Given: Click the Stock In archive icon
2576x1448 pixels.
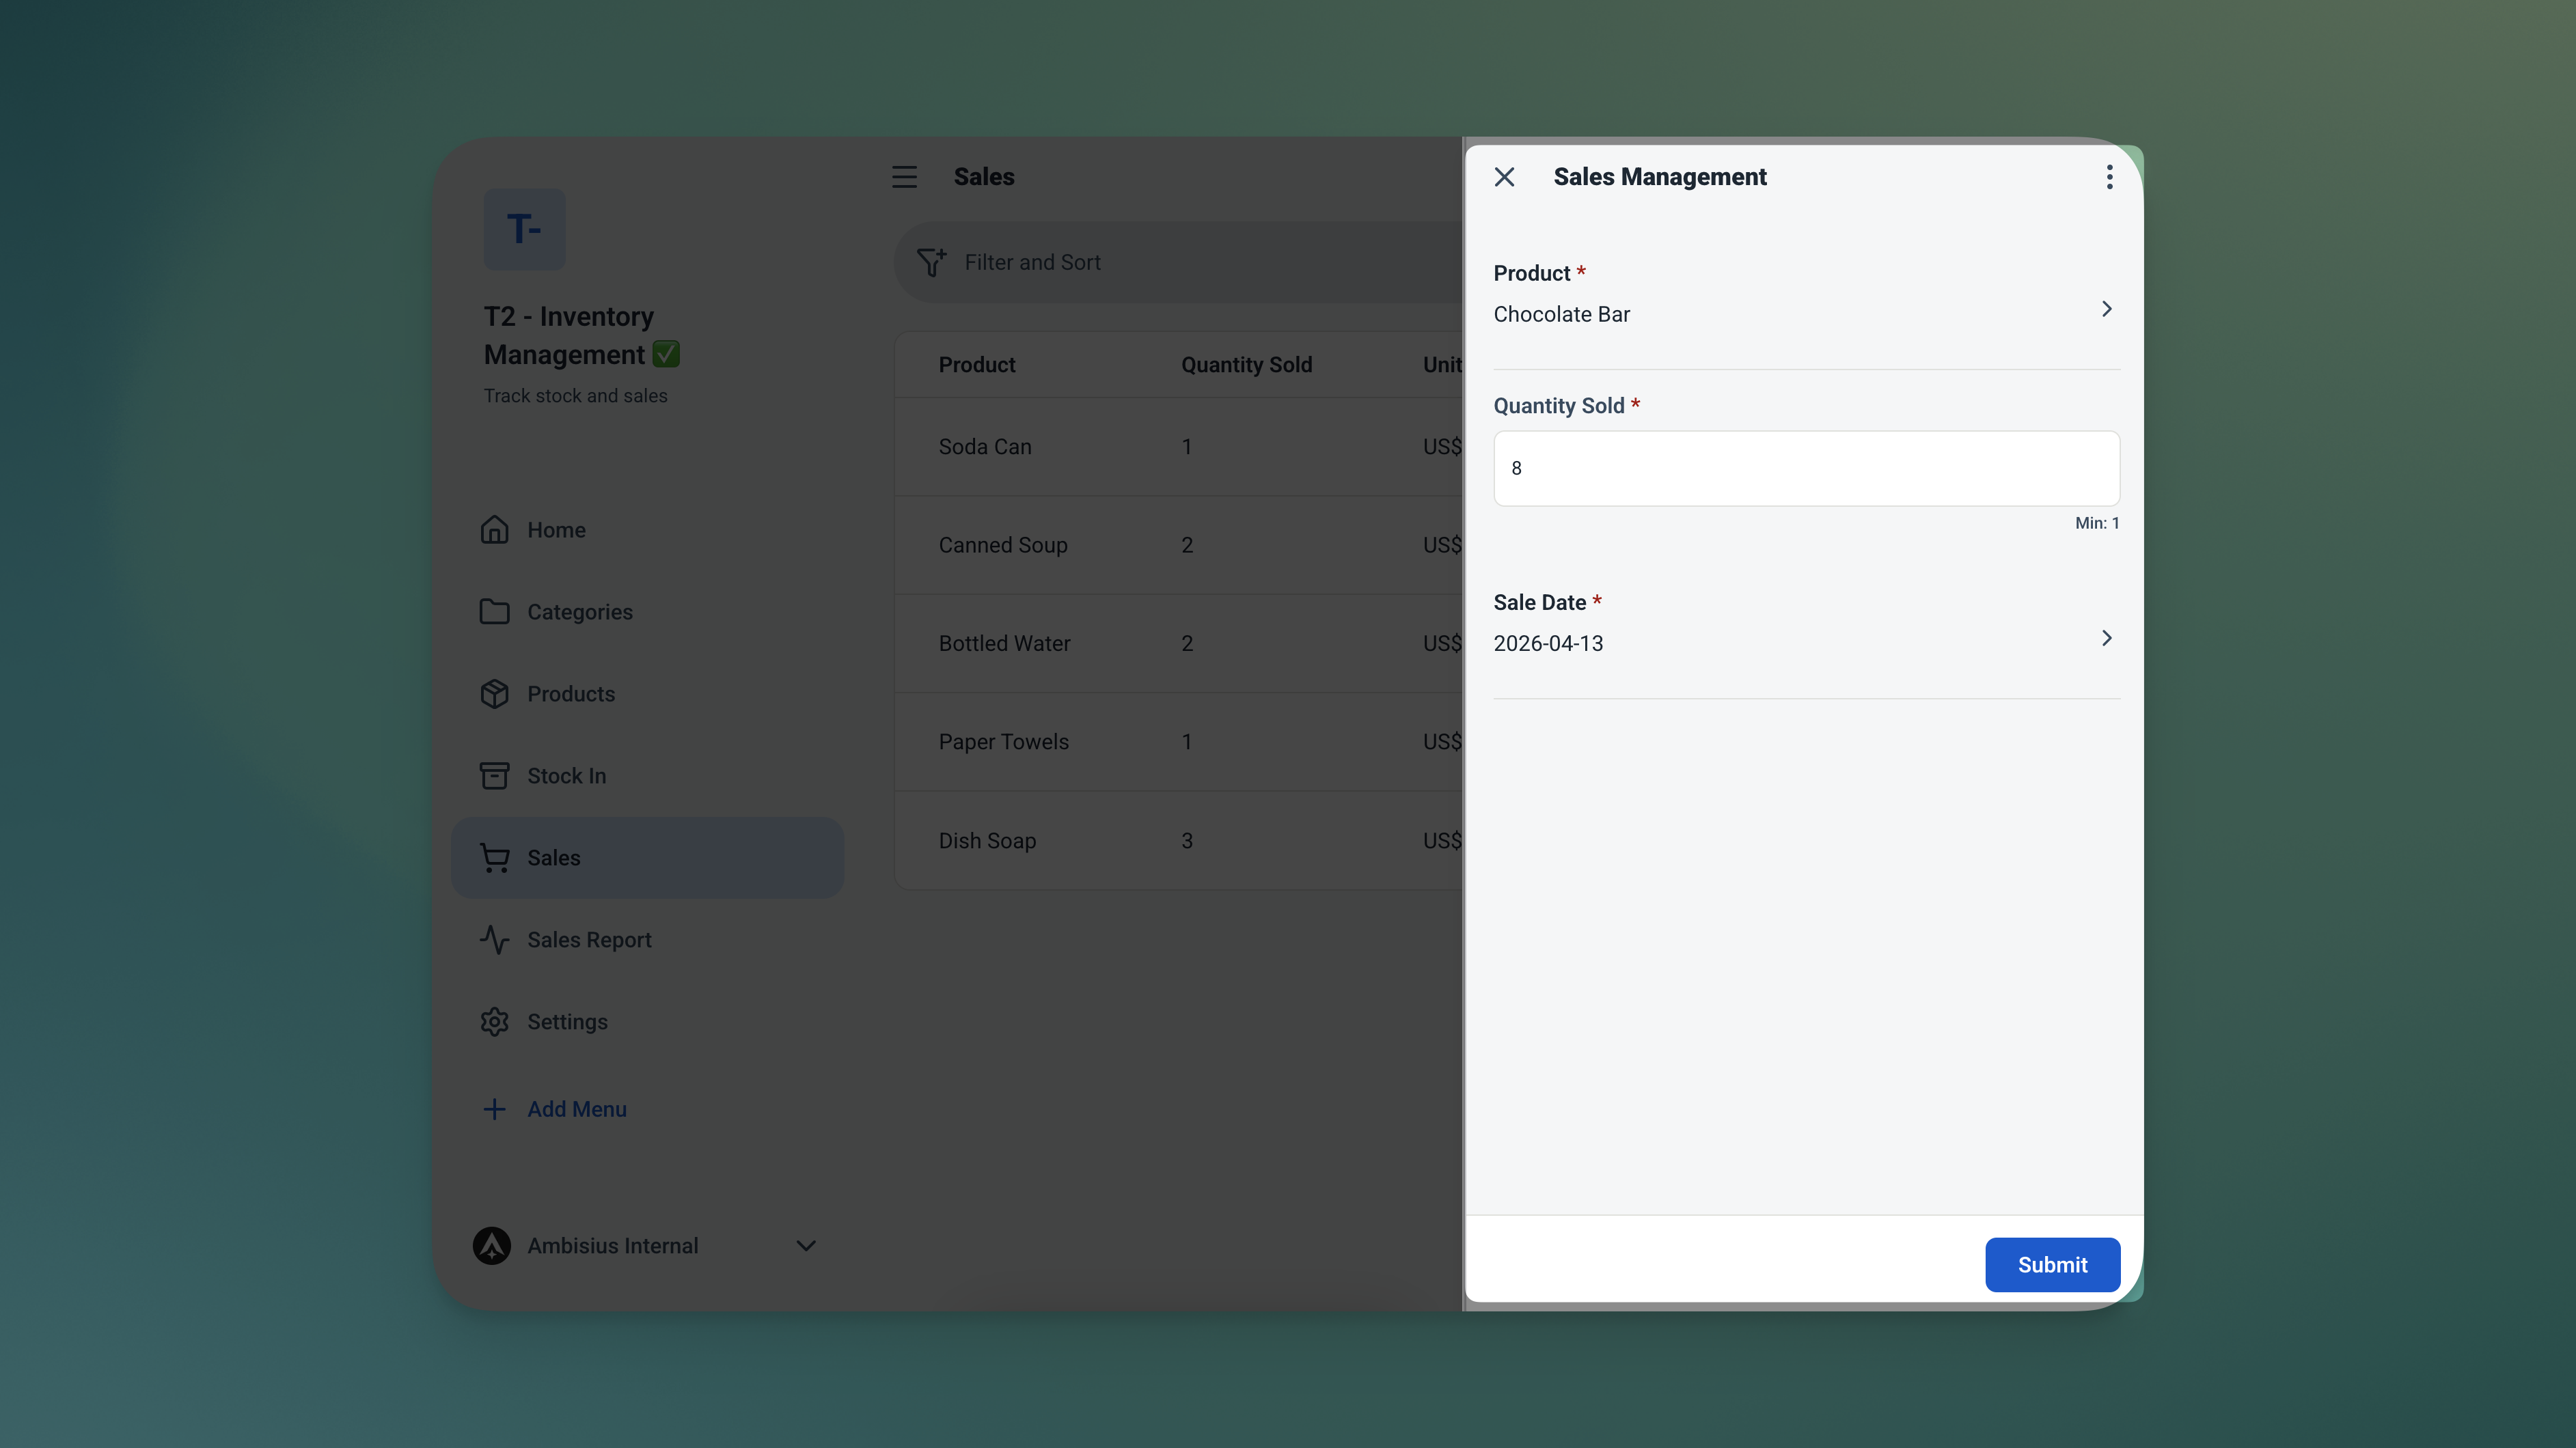Looking at the screenshot, I should click(x=494, y=775).
